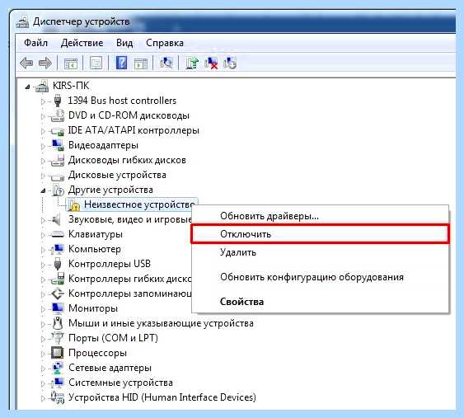Click the Контроллеры USB plug icon
Viewport: 464px width, 418px height.
pyautogui.click(x=58, y=264)
